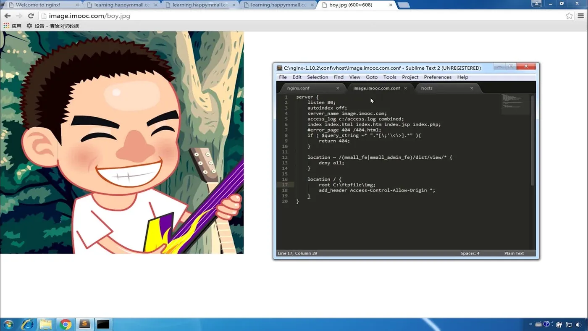588x331 pixels.
Task: Click the 'autoindex off;' line
Action: coord(327,108)
